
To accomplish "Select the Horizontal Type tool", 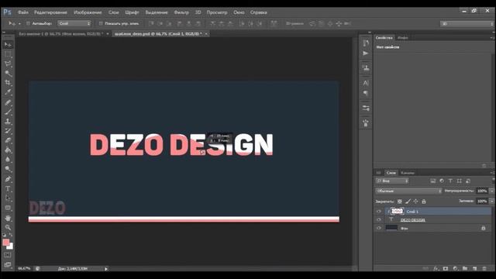I will click(8, 189).
